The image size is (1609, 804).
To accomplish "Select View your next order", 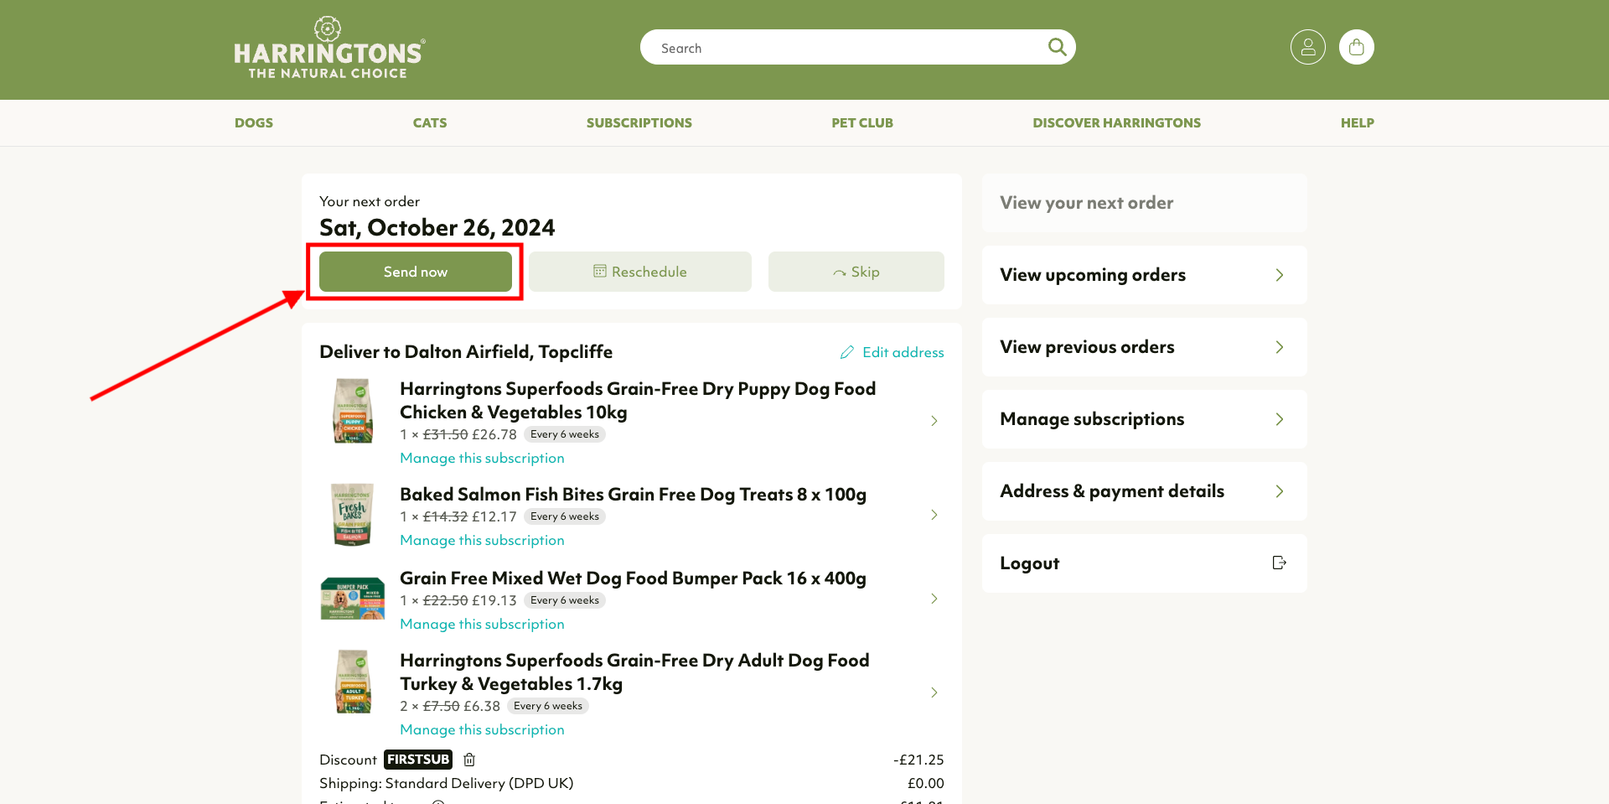I will point(1144,203).
